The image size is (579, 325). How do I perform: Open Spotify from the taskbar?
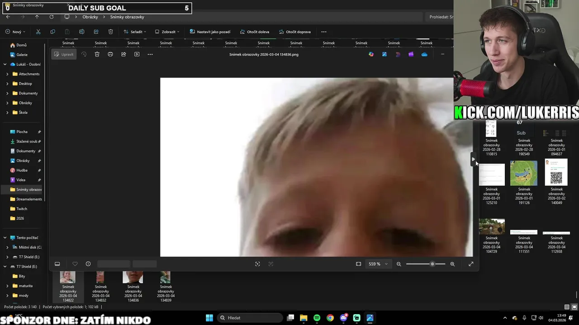point(317,318)
